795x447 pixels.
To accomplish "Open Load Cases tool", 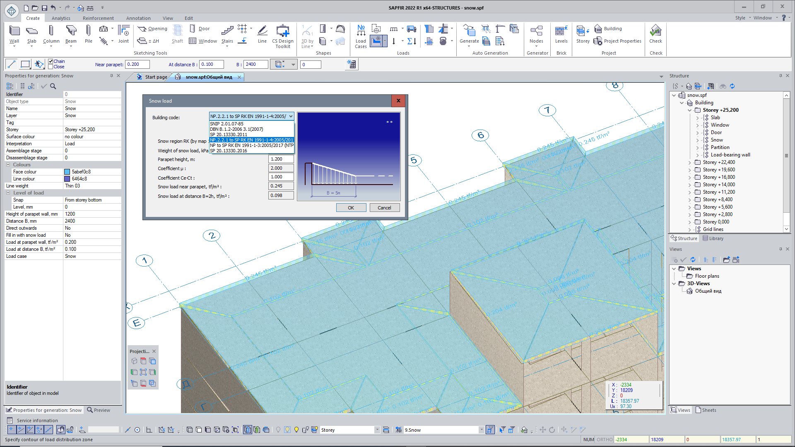I will click(361, 31).
